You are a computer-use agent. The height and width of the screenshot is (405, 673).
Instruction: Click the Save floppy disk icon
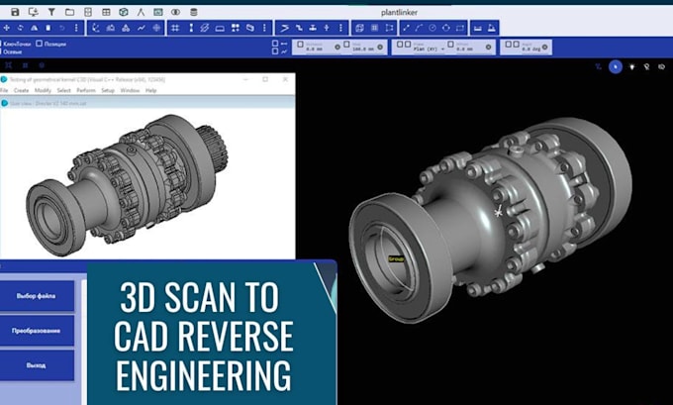(15, 12)
